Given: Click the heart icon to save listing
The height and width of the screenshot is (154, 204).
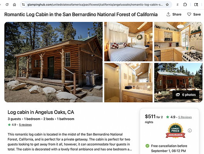Looking at the screenshot, I should pos(189,14).
